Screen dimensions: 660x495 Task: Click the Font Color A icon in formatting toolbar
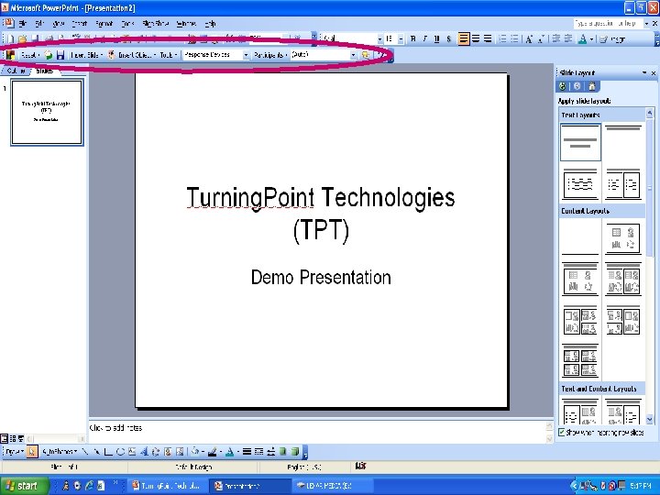583,39
